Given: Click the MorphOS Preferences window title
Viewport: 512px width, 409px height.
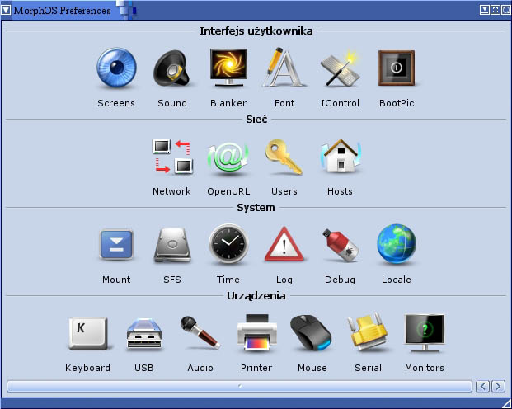Looking at the screenshot, I should (x=63, y=11).
